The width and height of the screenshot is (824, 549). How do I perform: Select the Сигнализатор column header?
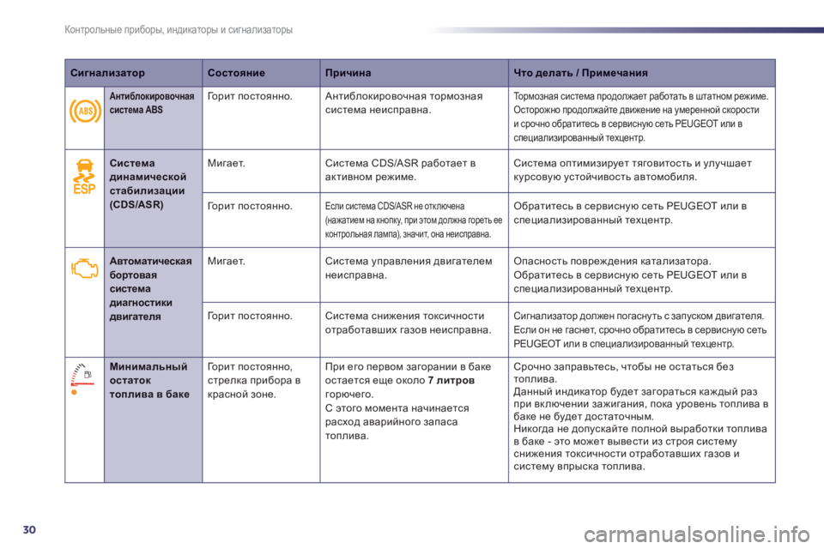tap(107, 73)
